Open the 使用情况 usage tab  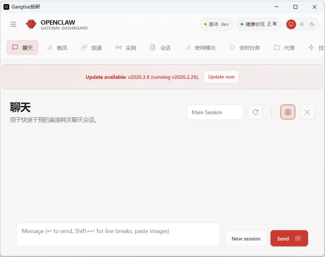[x=200, y=47]
